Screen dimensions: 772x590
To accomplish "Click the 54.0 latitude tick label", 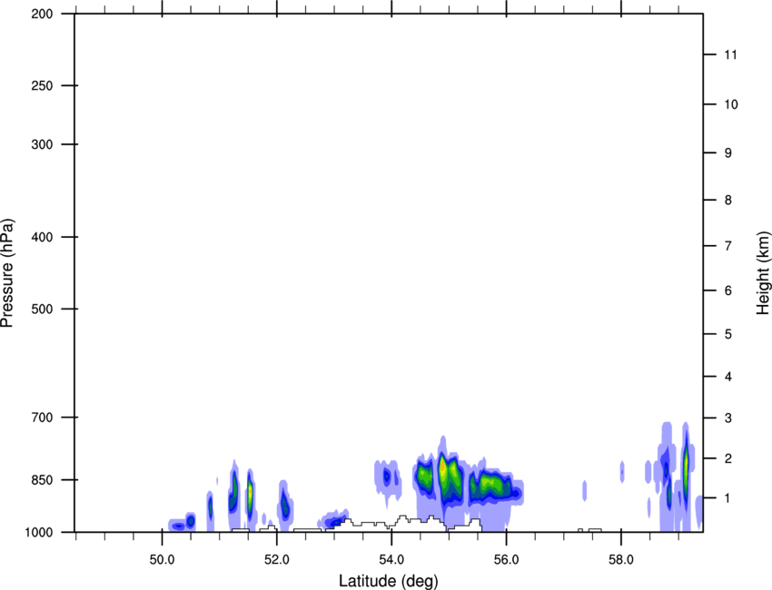I will coord(391,559).
